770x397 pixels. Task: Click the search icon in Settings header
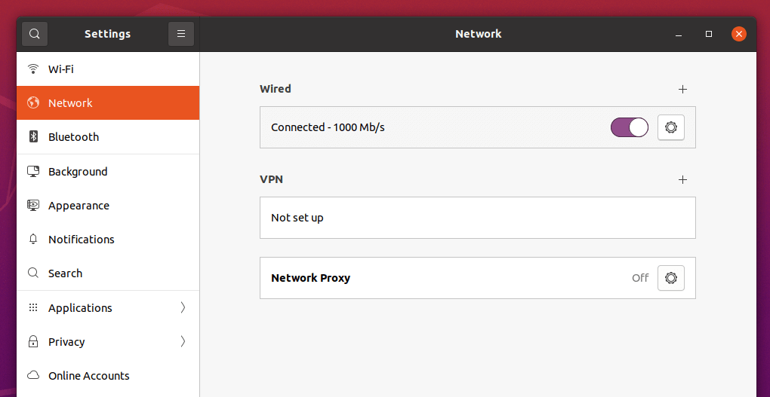(35, 34)
